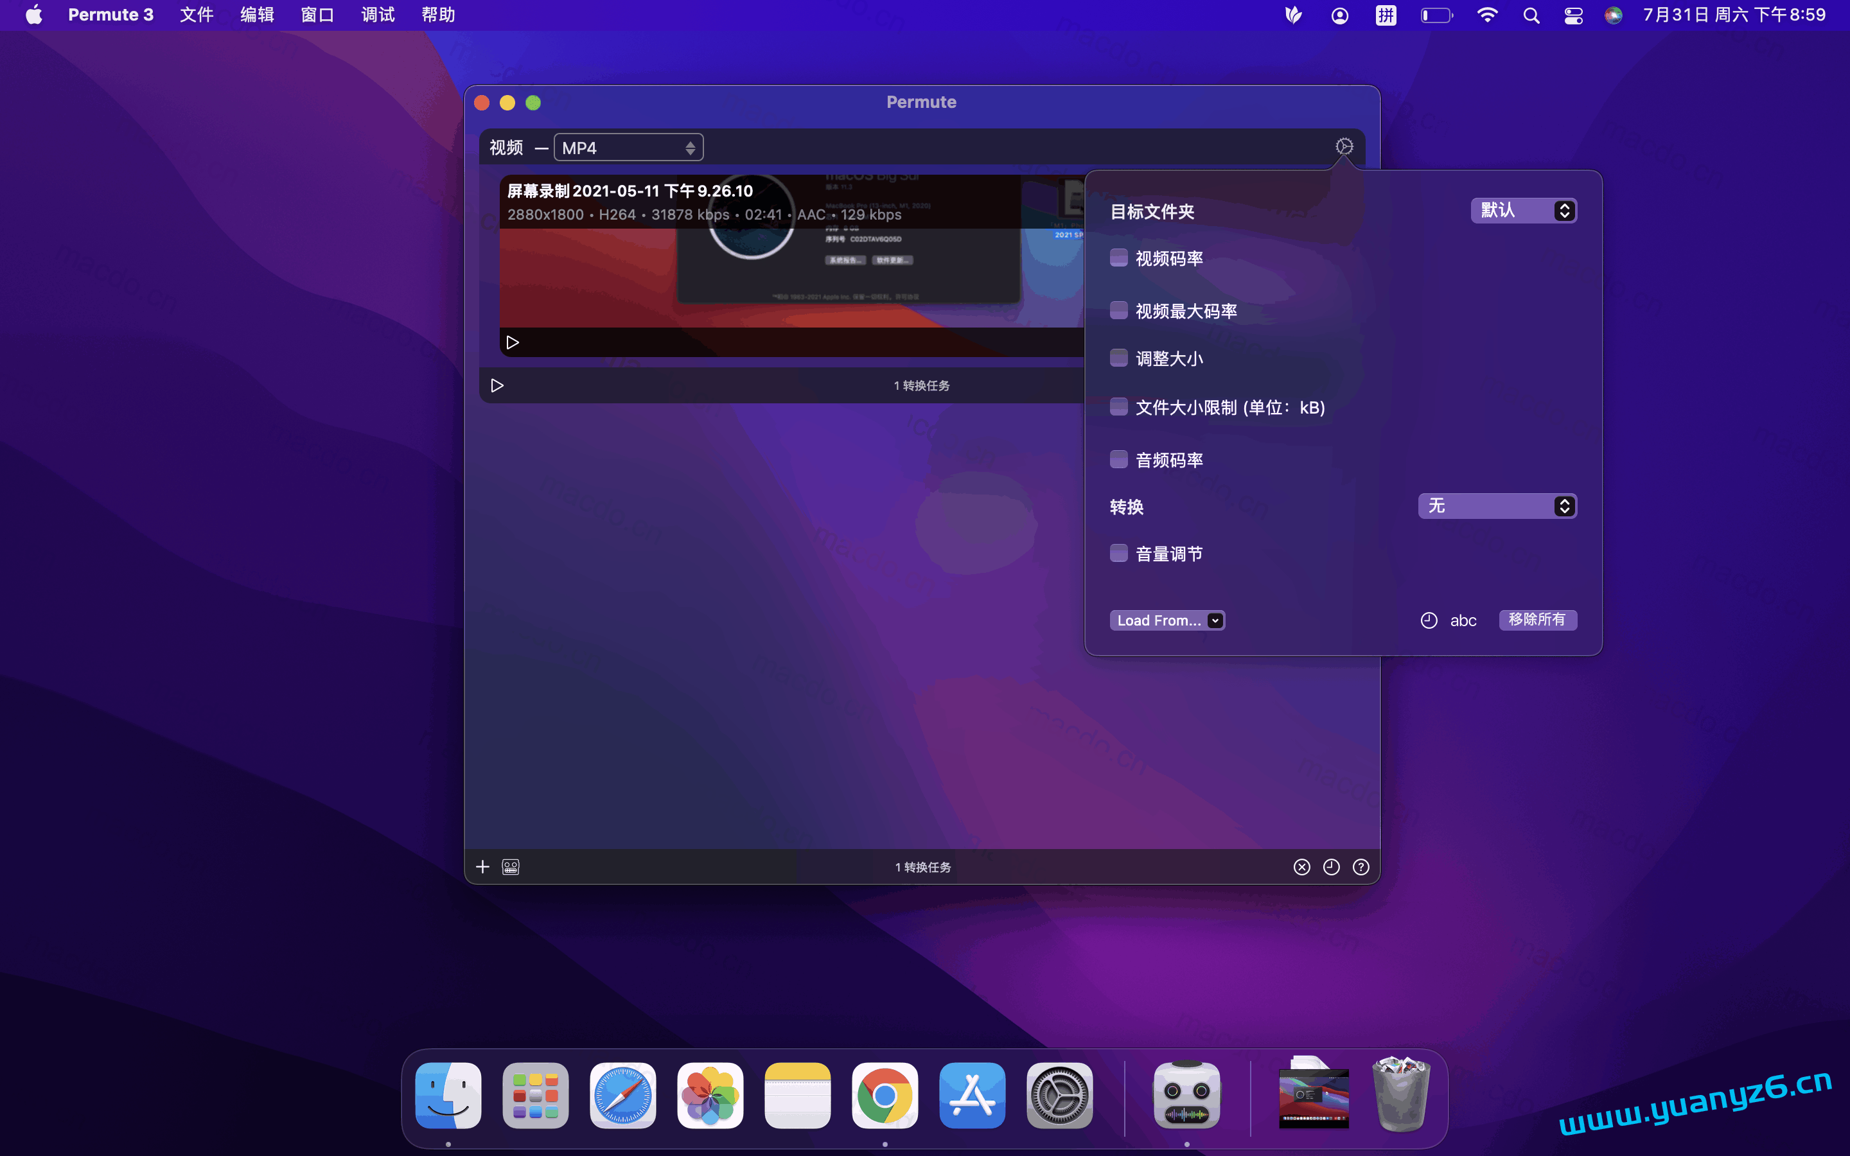Open the MP4 format dropdown

(x=627, y=147)
